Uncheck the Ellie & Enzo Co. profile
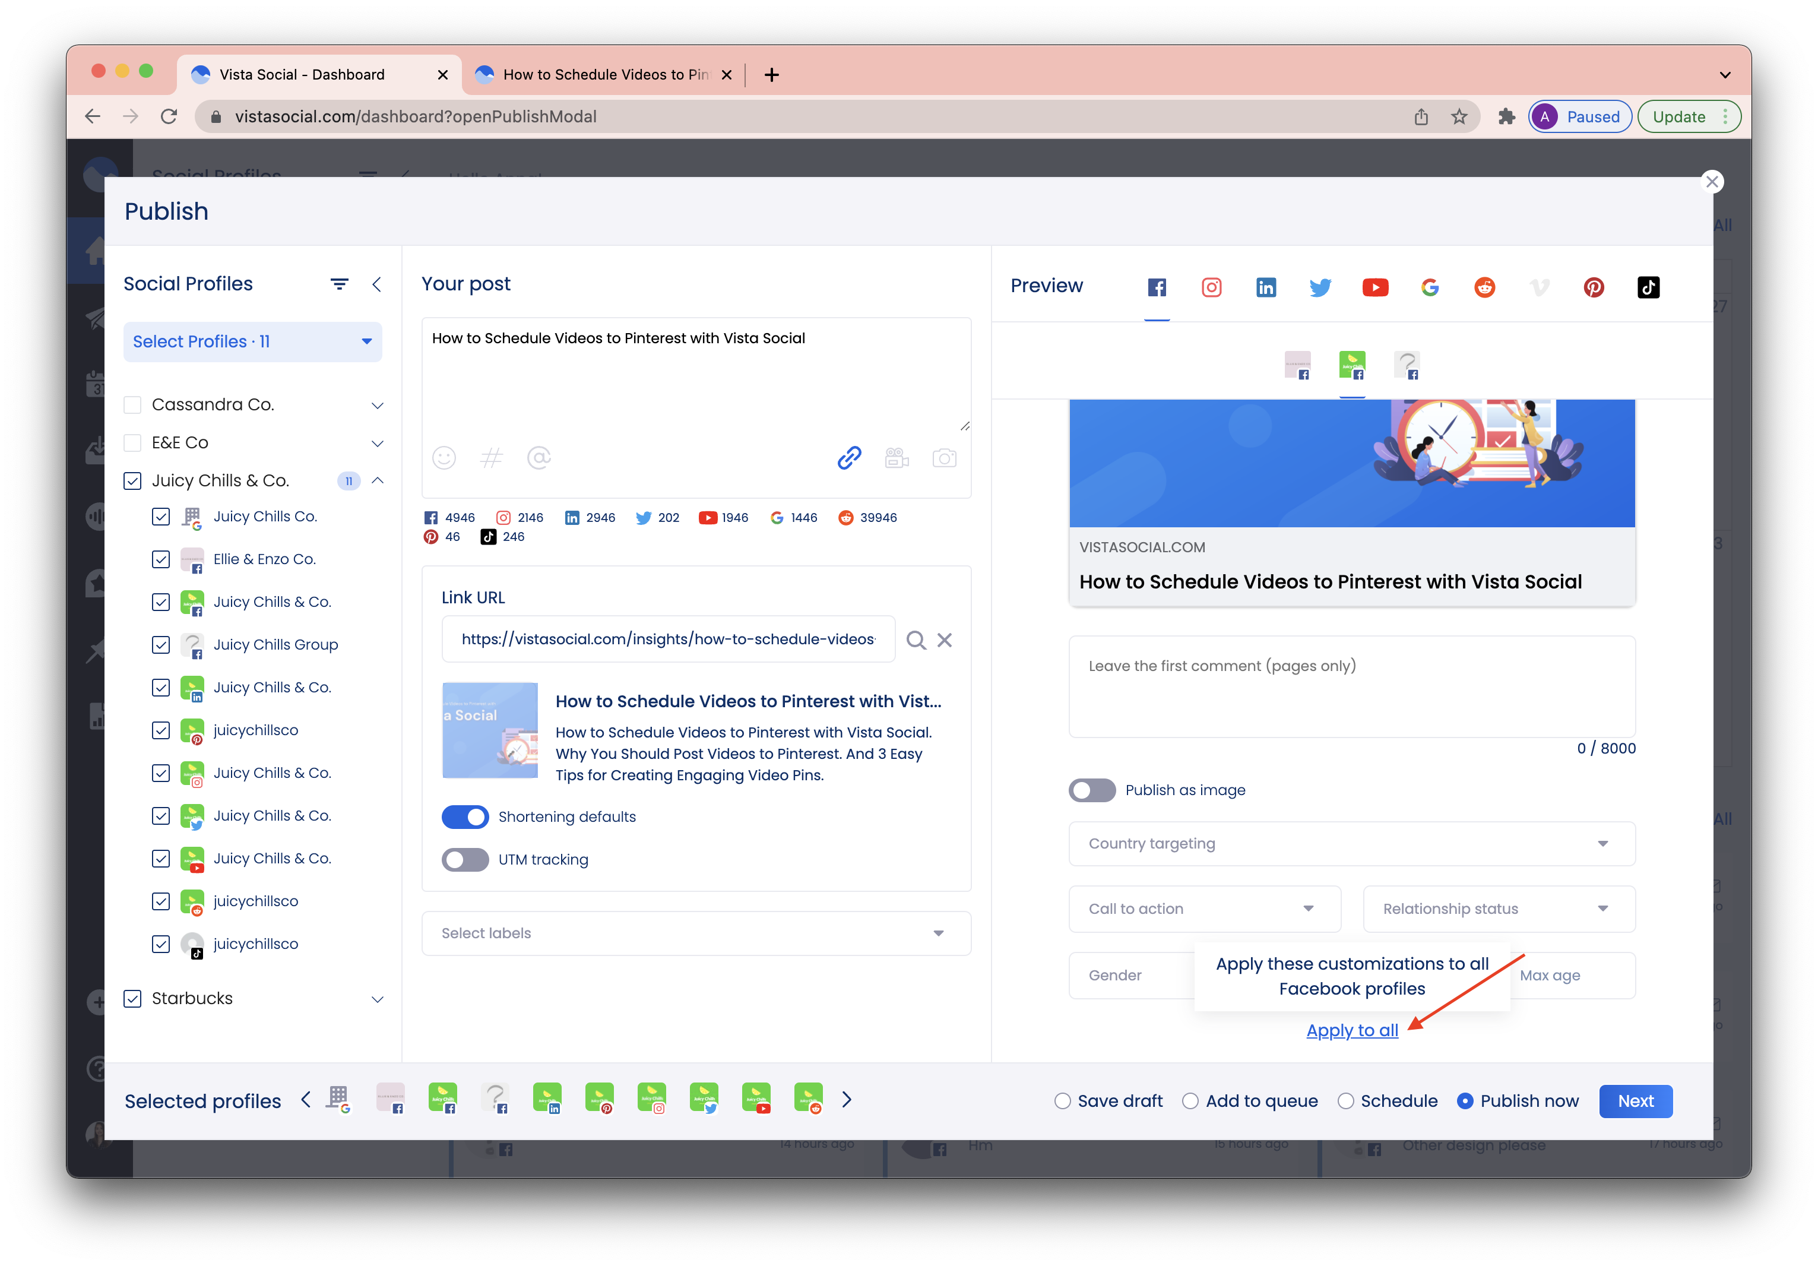The image size is (1818, 1266). 161,560
